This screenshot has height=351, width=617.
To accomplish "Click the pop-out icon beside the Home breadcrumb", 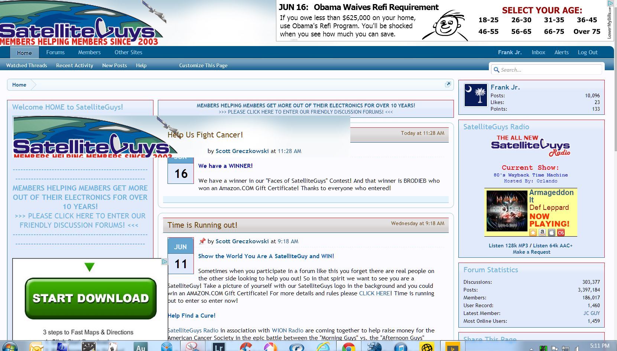I will (448, 84).
